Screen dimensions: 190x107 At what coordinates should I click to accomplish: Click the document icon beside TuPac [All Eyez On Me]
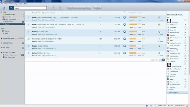[x=28, y=53]
